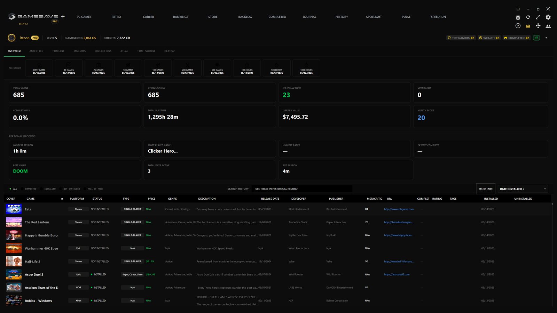Open the First Game milestone badge

(x=39, y=68)
